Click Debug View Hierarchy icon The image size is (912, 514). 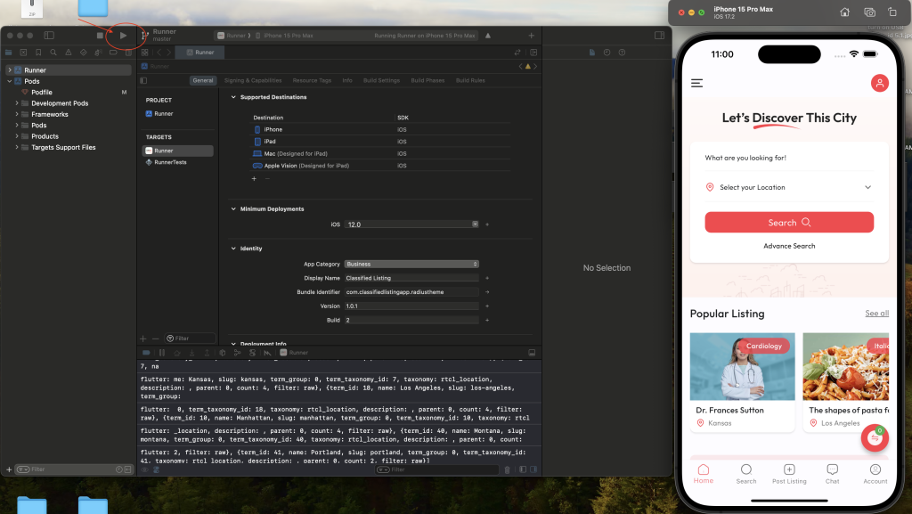point(222,353)
